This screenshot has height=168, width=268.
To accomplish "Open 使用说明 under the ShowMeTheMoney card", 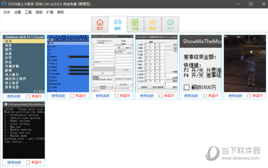I will 191,96.
